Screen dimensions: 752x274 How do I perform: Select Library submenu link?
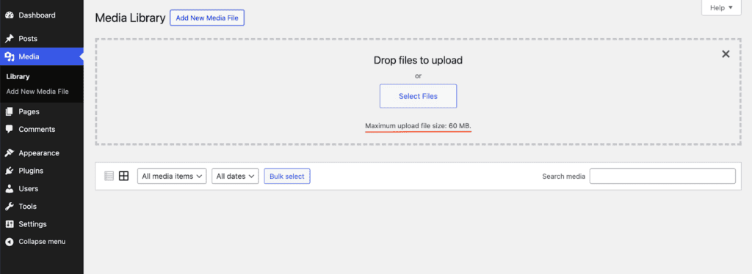click(x=18, y=76)
